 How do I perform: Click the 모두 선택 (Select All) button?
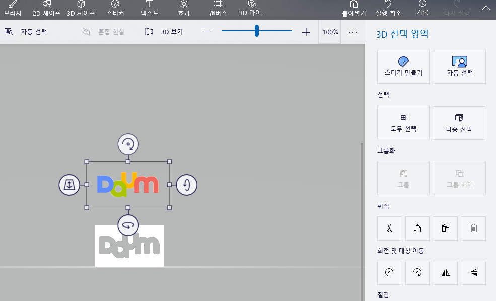click(x=403, y=123)
